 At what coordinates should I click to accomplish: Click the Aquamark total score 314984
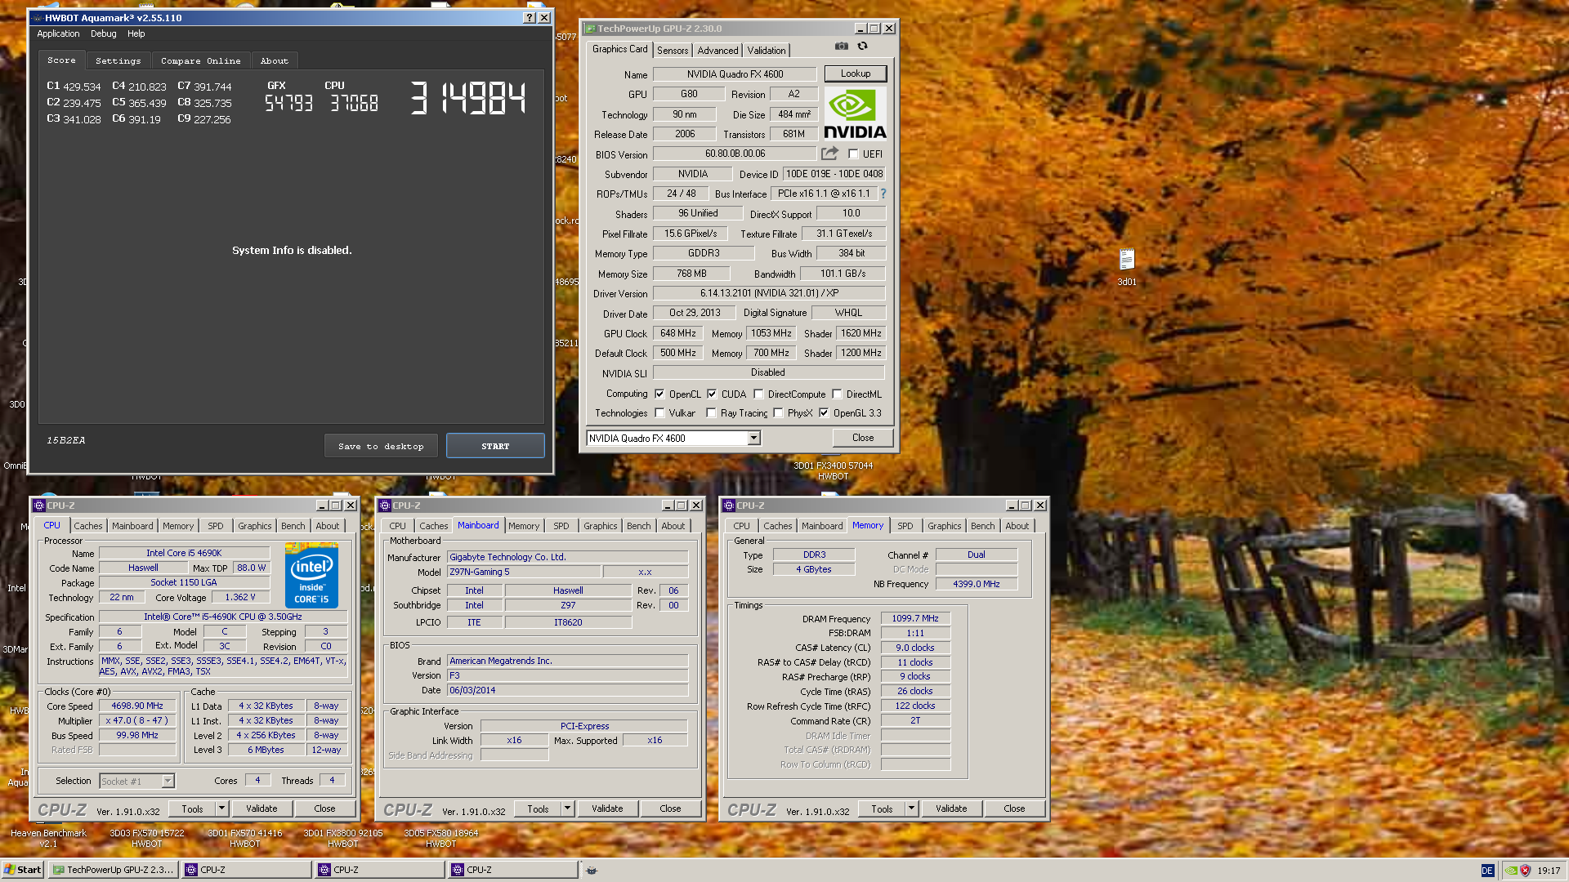tap(467, 98)
